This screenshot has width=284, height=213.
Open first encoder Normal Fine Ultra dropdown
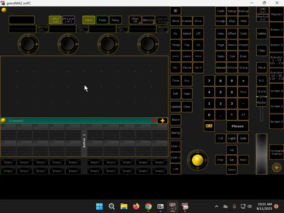pos(42,29)
